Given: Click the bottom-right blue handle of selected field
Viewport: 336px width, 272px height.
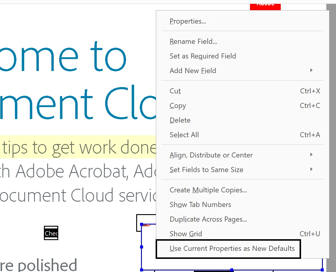Looking at the screenshot, I should tap(322, 270).
